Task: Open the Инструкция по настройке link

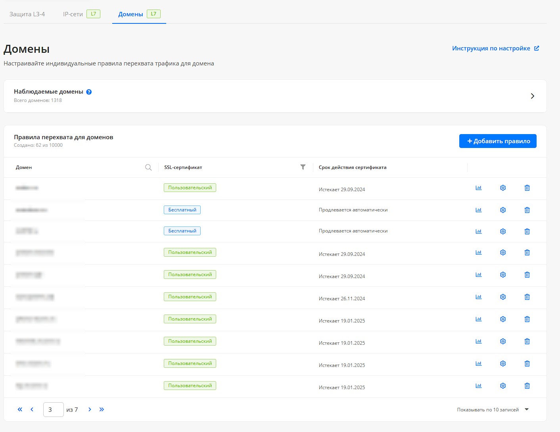Action: click(x=495, y=48)
